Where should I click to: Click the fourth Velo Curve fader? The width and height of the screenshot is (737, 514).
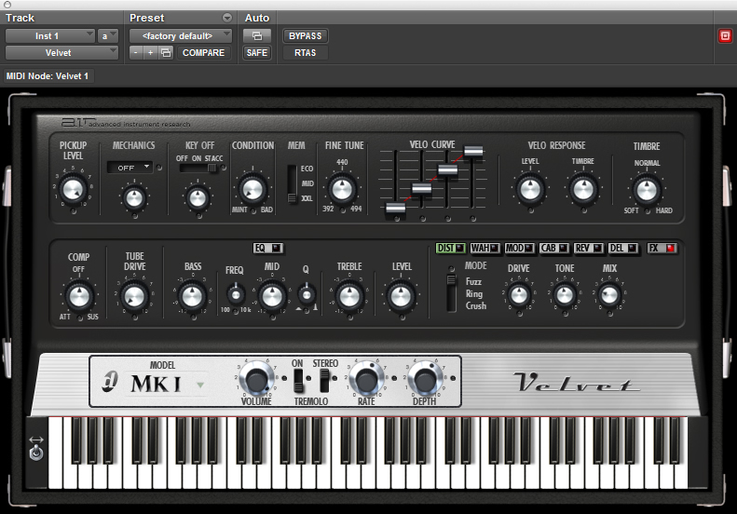pos(473,151)
